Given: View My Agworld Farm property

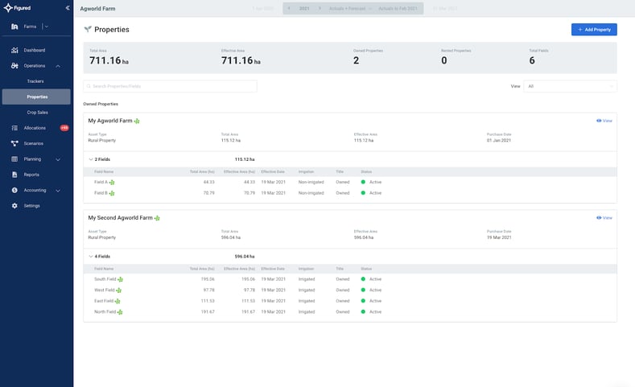Looking at the screenshot, I should click(604, 121).
